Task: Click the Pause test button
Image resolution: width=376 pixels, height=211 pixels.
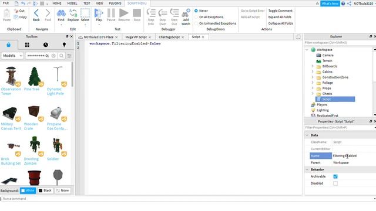Action: (x=111, y=13)
